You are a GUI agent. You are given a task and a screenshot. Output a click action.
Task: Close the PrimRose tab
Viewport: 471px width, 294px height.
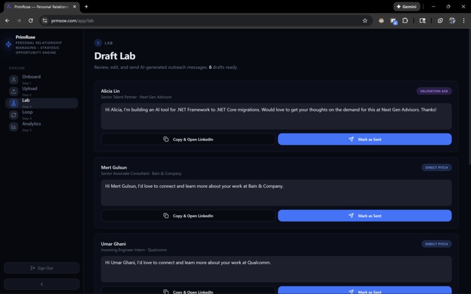coord(74,6)
